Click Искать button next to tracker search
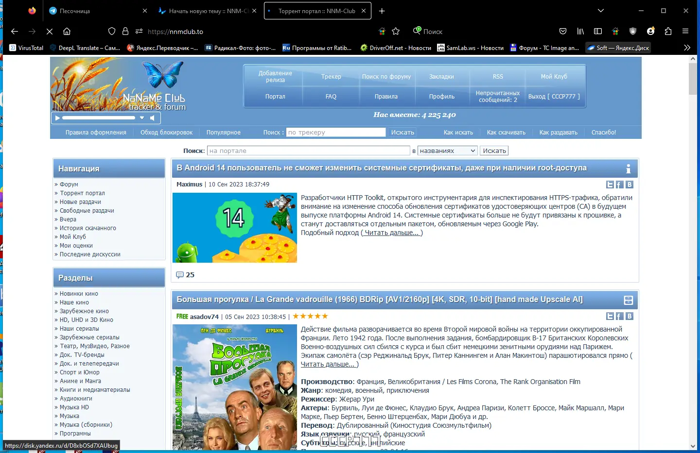The width and height of the screenshot is (700, 453). pos(402,132)
